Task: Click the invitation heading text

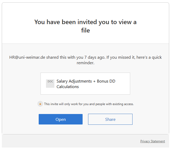Action: (x=85, y=22)
